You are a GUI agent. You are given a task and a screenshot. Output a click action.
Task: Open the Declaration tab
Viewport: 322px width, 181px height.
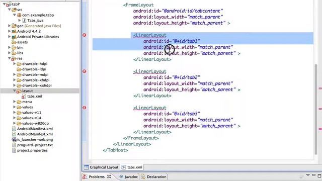154,176
